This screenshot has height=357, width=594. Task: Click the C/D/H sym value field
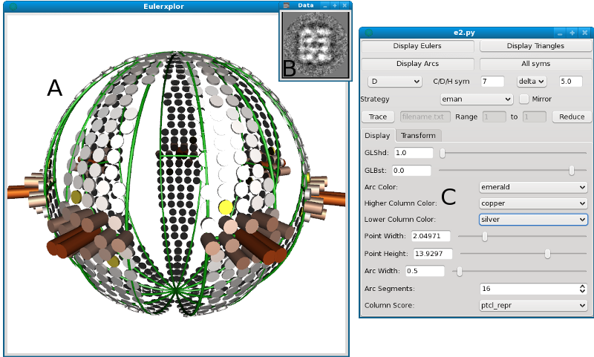492,82
